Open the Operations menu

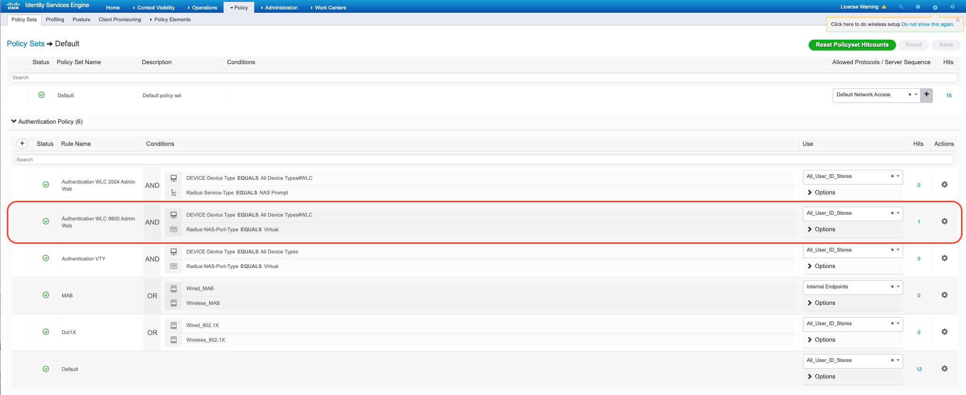click(x=202, y=8)
